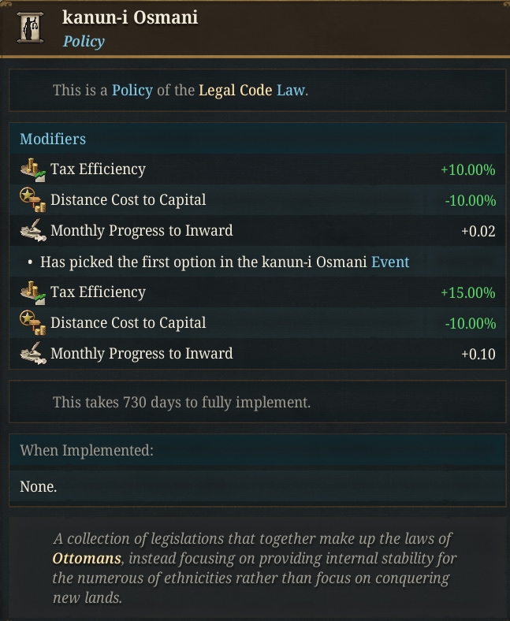
Task: Select the Modifiers section header
Action: tap(53, 139)
